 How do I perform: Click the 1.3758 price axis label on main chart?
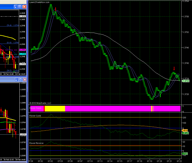186,17
